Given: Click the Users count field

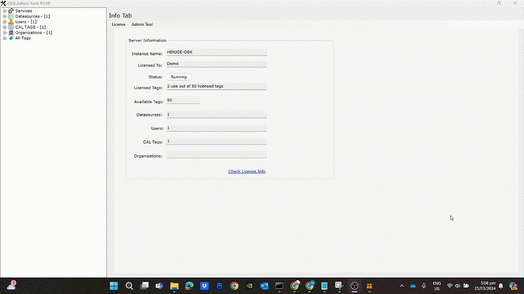Looking at the screenshot, I should 217,128.
